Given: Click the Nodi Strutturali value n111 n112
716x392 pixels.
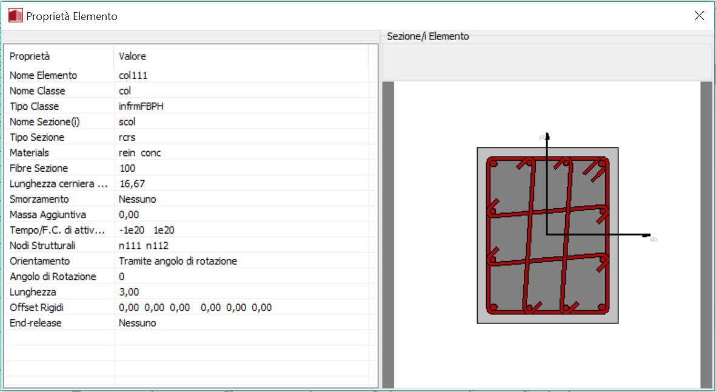Looking at the screenshot, I should click(144, 246).
